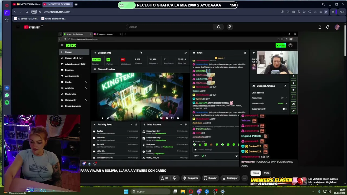
Task: Open the YouTube guide hamburger menu
Action: tap(18, 27)
